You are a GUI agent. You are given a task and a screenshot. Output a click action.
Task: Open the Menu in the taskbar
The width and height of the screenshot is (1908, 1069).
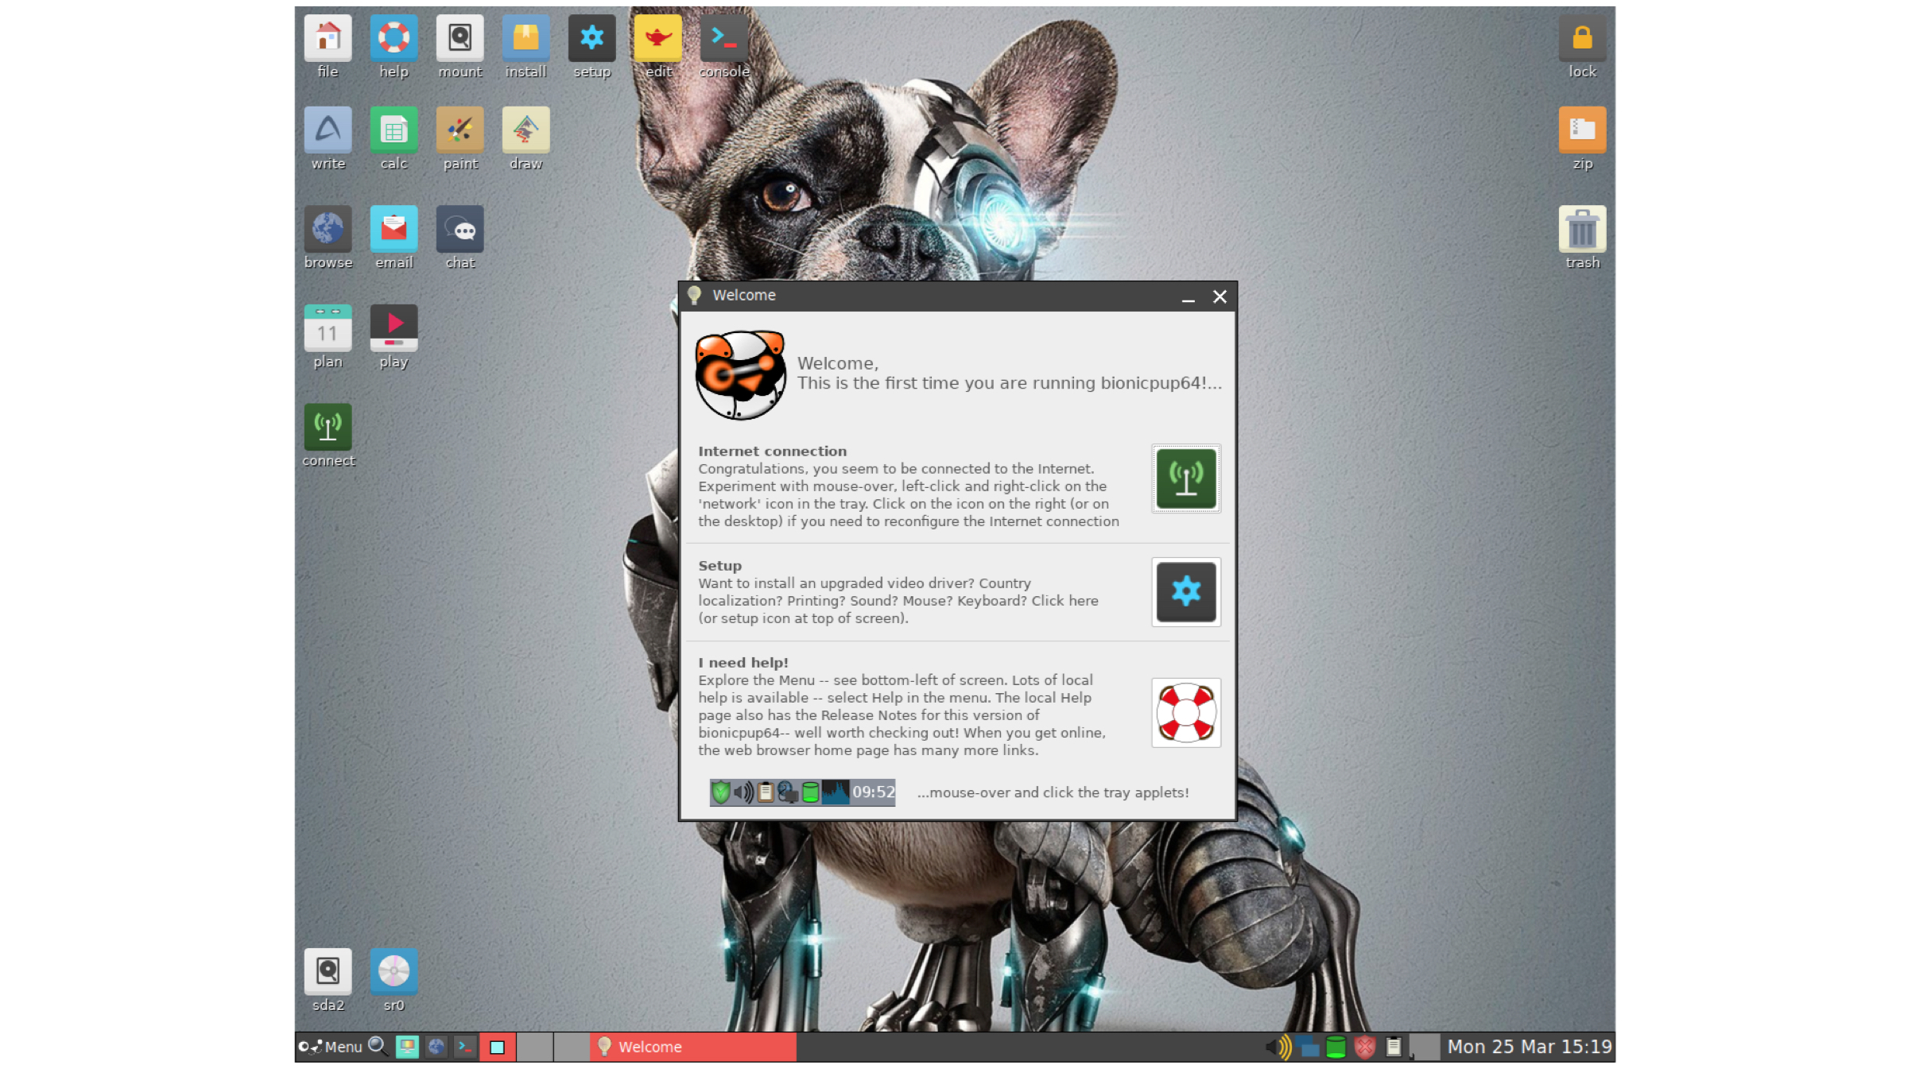pos(332,1047)
